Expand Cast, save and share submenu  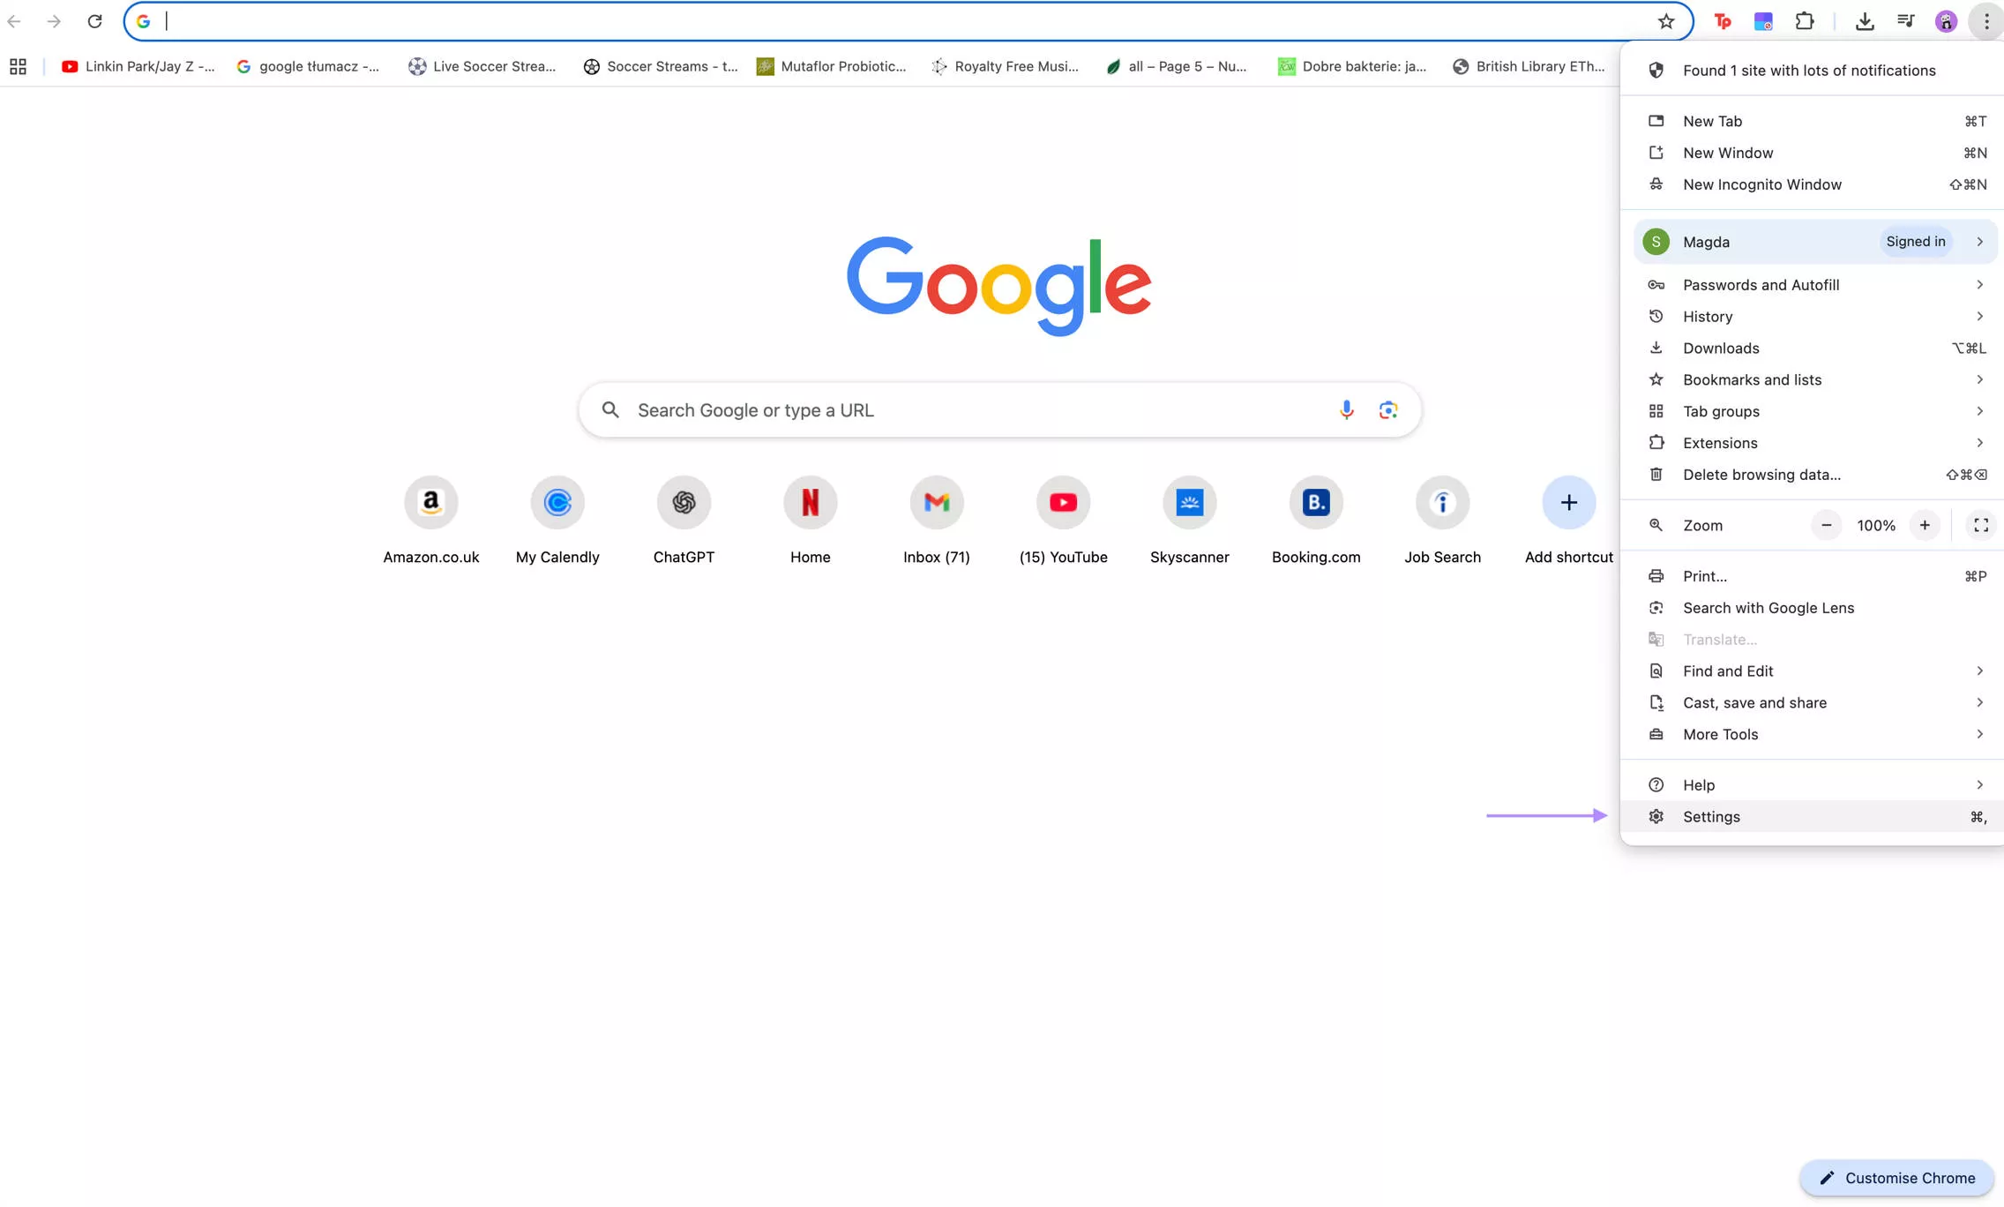1814,702
